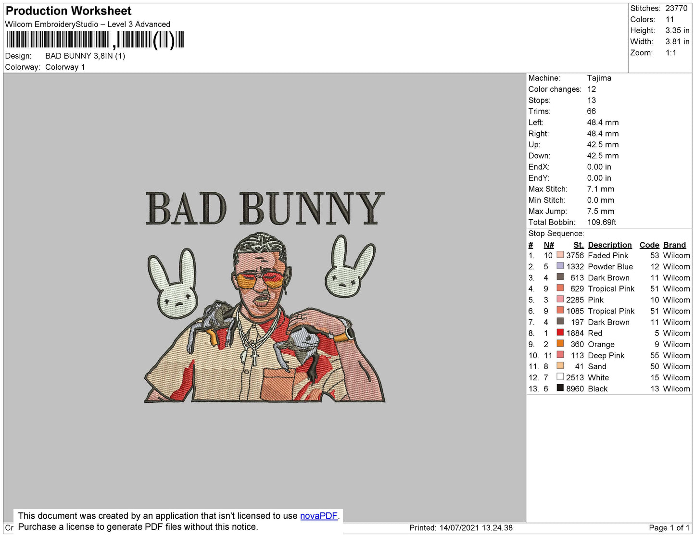Click the Powder Blue color swatch
Image resolution: width=695 pixels, height=537 pixels.
[x=560, y=266]
